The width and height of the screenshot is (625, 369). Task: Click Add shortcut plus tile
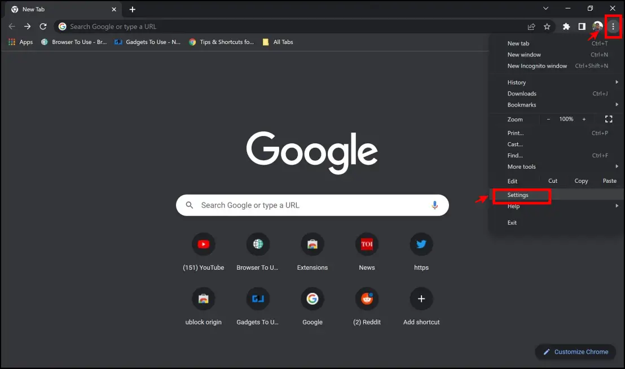[421, 306]
